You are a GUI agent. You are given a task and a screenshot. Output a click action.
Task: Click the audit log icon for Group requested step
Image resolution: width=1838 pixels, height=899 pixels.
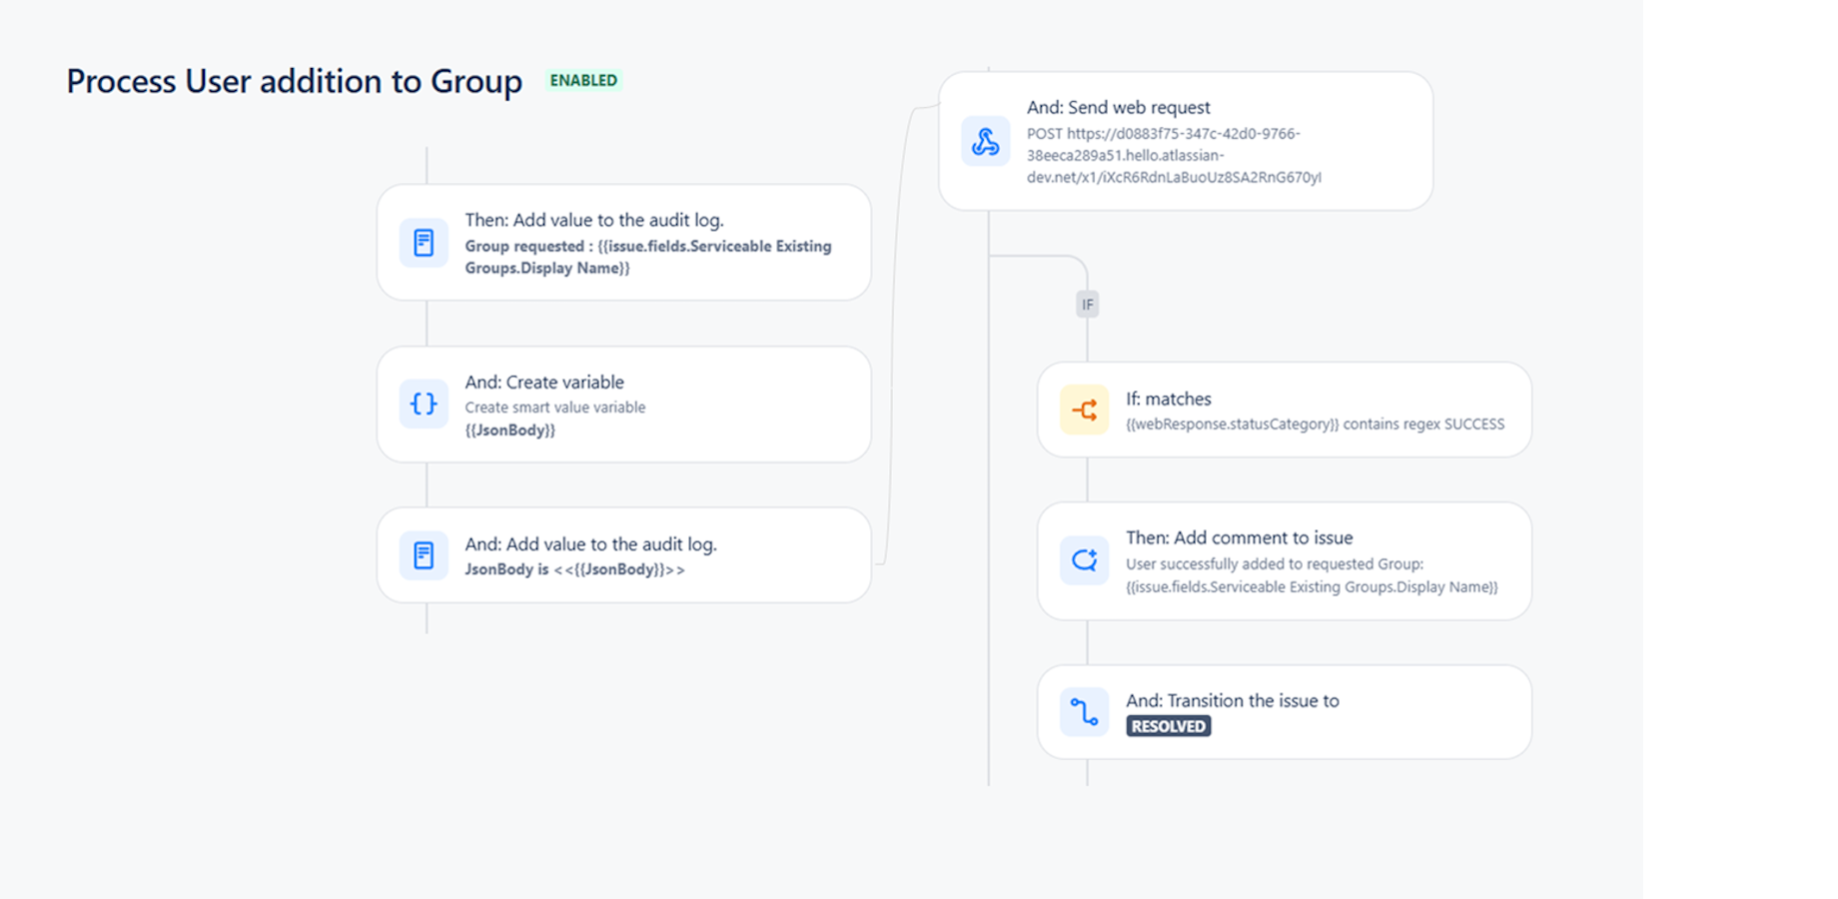[x=424, y=243]
